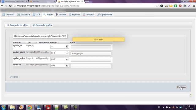Click the small icon at bottom-right of page
196x110 pixels.
[x=190, y=95]
